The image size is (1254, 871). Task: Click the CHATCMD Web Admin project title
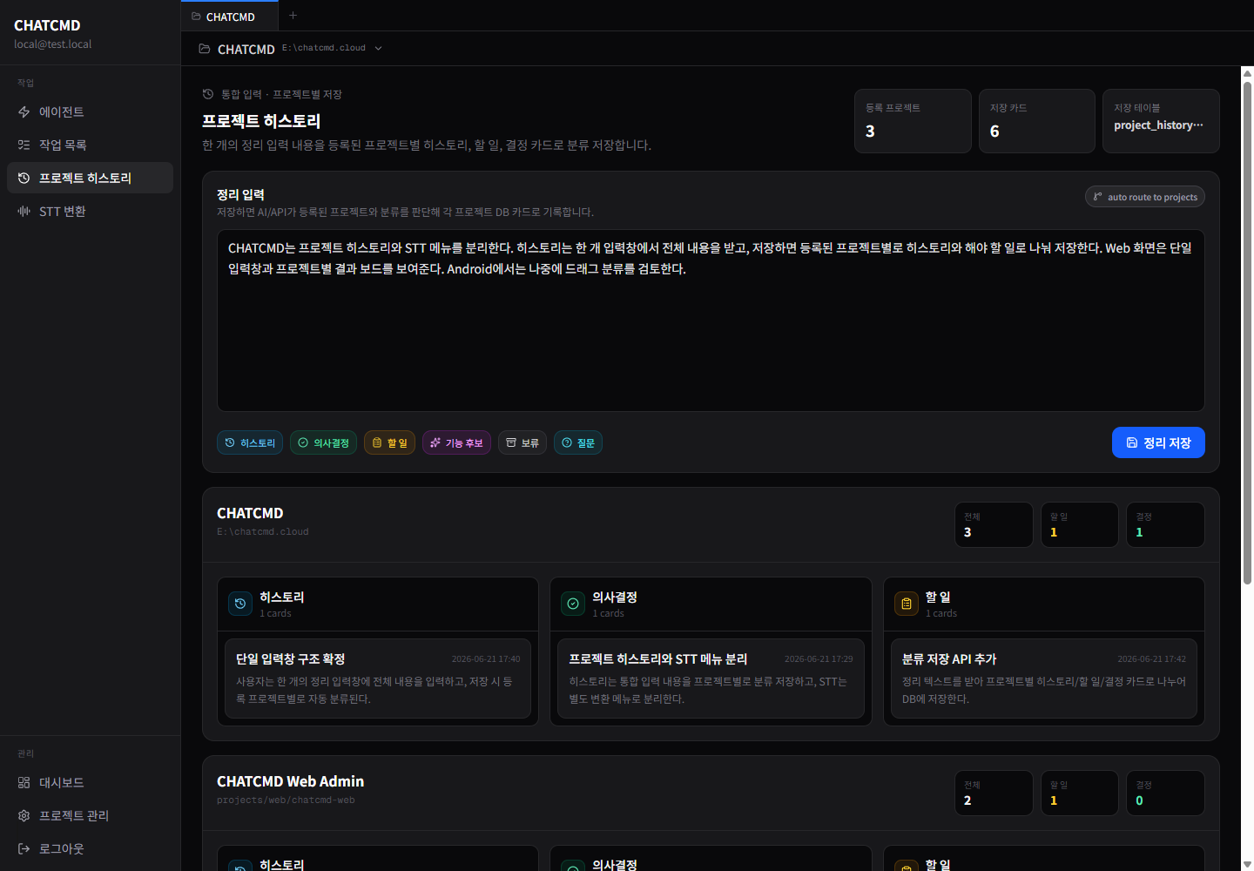coord(290,781)
